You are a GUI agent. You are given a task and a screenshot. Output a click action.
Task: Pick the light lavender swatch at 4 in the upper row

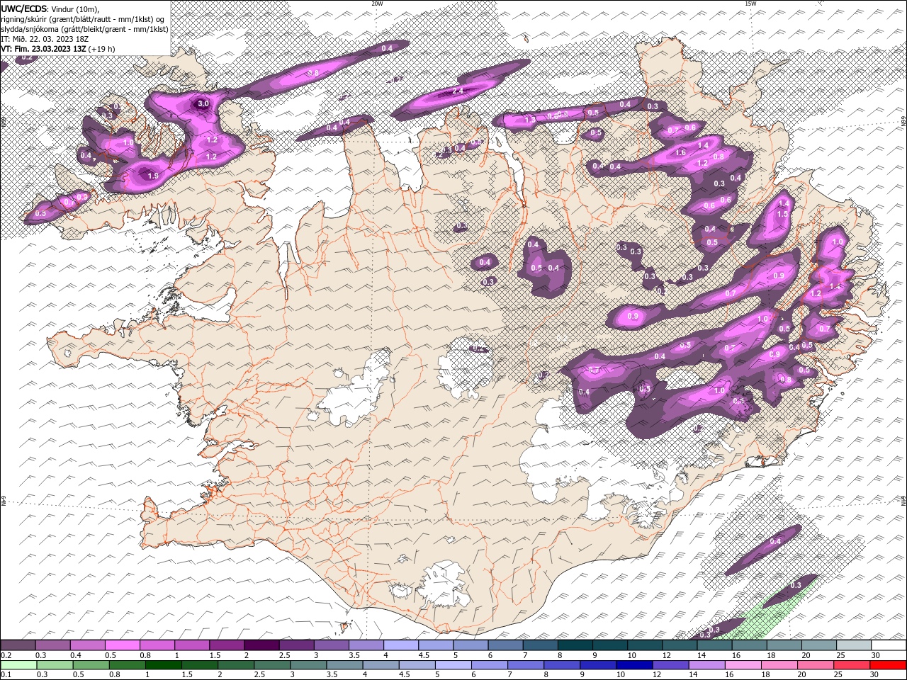[x=400, y=645]
